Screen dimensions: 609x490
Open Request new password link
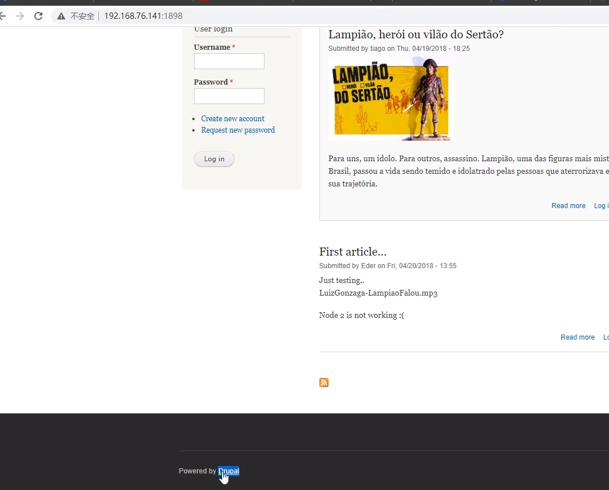238,130
